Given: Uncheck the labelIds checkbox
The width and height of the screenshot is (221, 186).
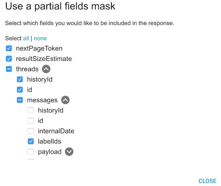Looking at the screenshot, I should (x=31, y=141).
